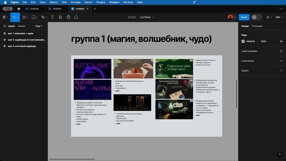286x161 pixels.
Task: Click the user avatar icon
Action: (x=231, y=17)
